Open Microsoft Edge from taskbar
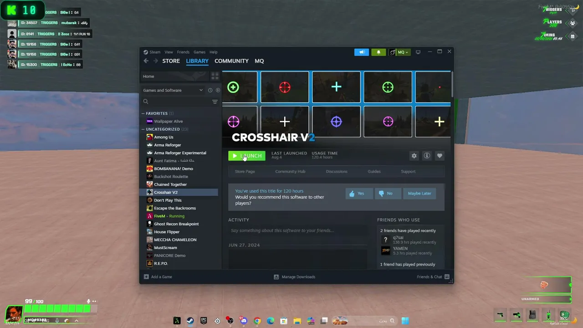This screenshot has width=583, height=328. (271, 321)
